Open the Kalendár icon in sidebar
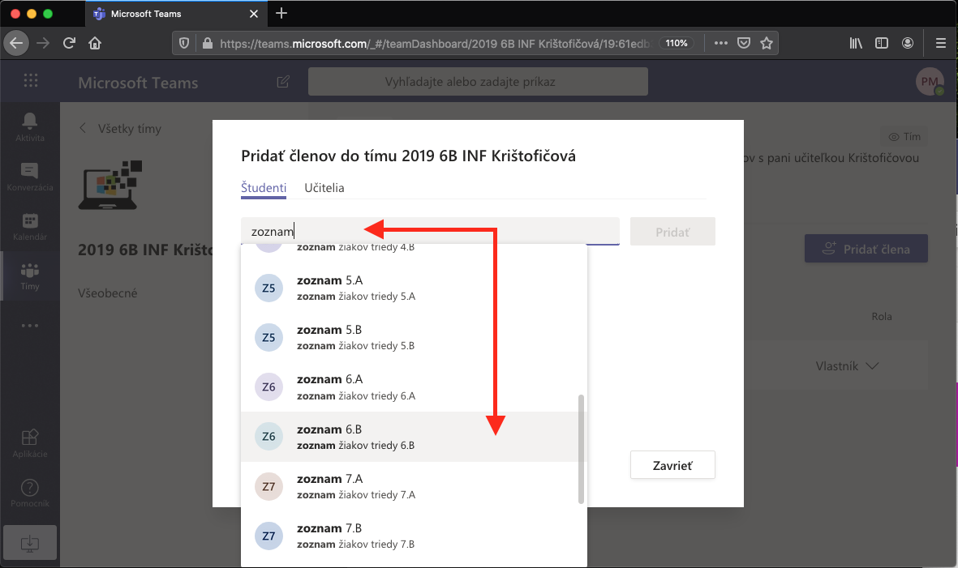Image resolution: width=958 pixels, height=568 pixels. [x=30, y=221]
